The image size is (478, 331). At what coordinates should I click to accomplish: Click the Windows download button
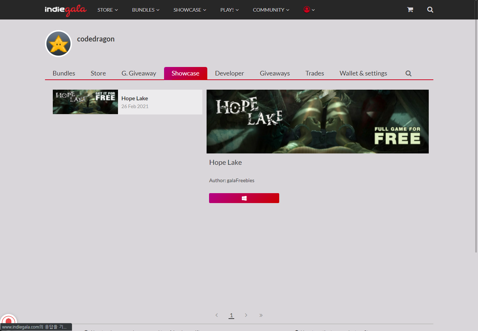(244, 198)
